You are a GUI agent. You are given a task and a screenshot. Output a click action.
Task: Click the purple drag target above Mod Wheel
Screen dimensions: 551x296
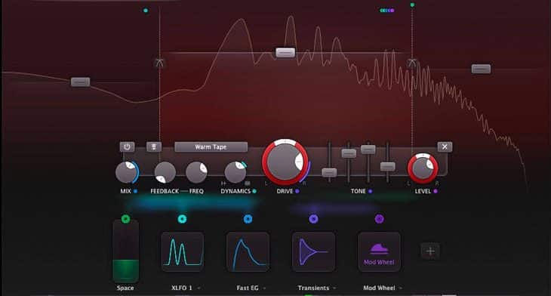tap(379, 219)
